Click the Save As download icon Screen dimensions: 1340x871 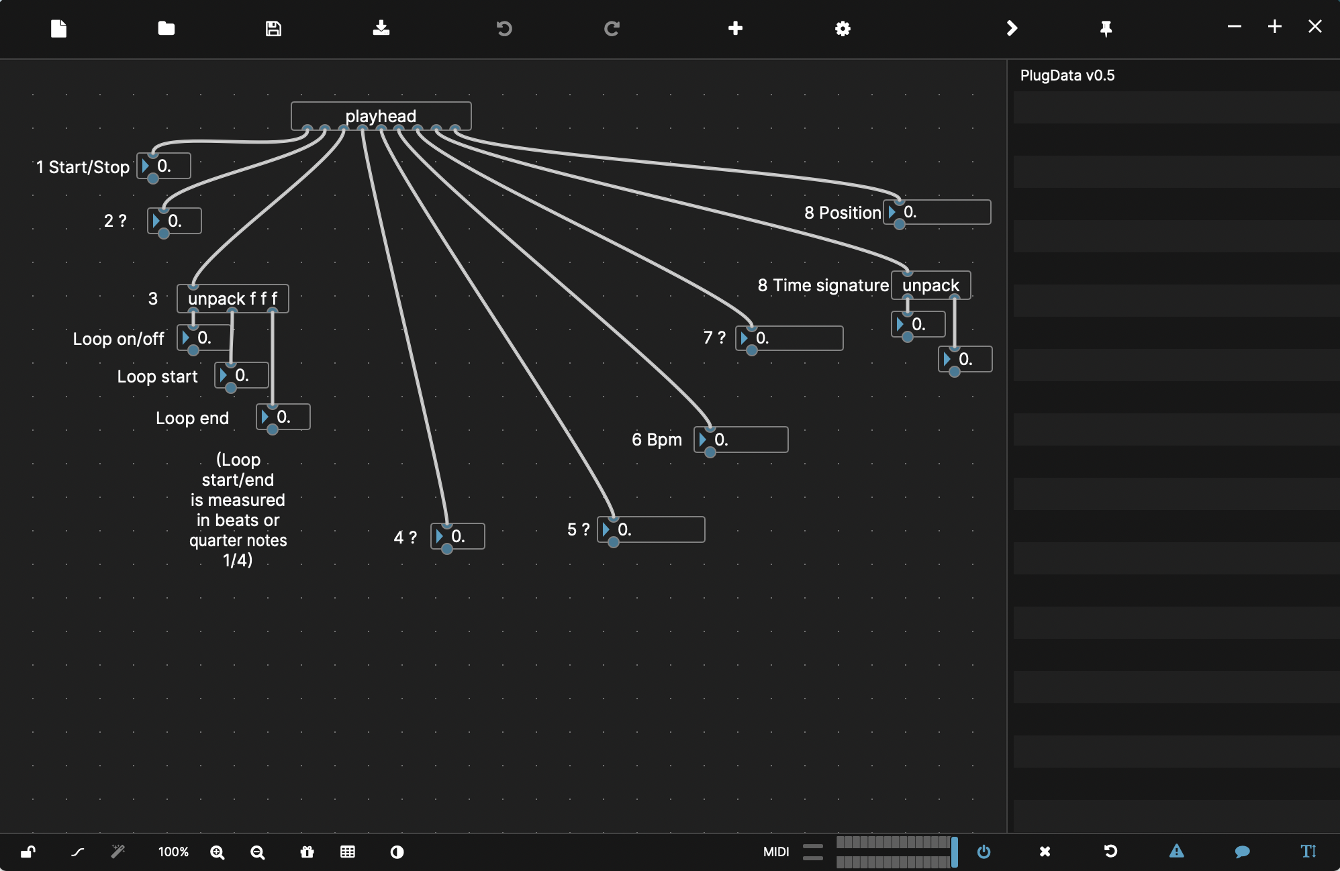[x=381, y=28]
